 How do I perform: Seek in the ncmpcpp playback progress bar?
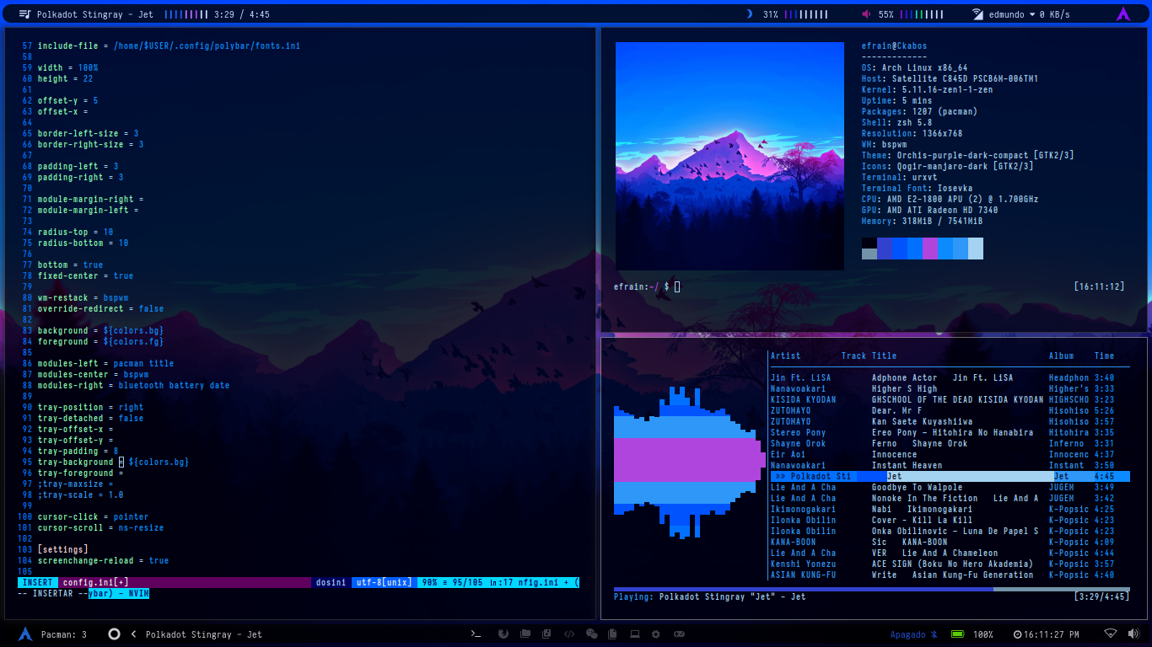click(x=871, y=590)
